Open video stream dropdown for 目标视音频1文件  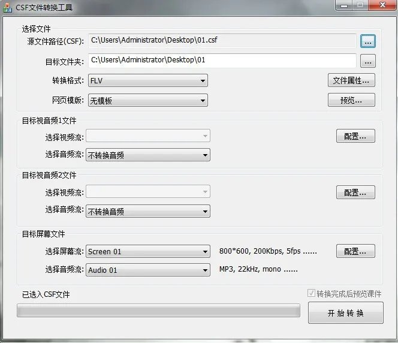148,136
